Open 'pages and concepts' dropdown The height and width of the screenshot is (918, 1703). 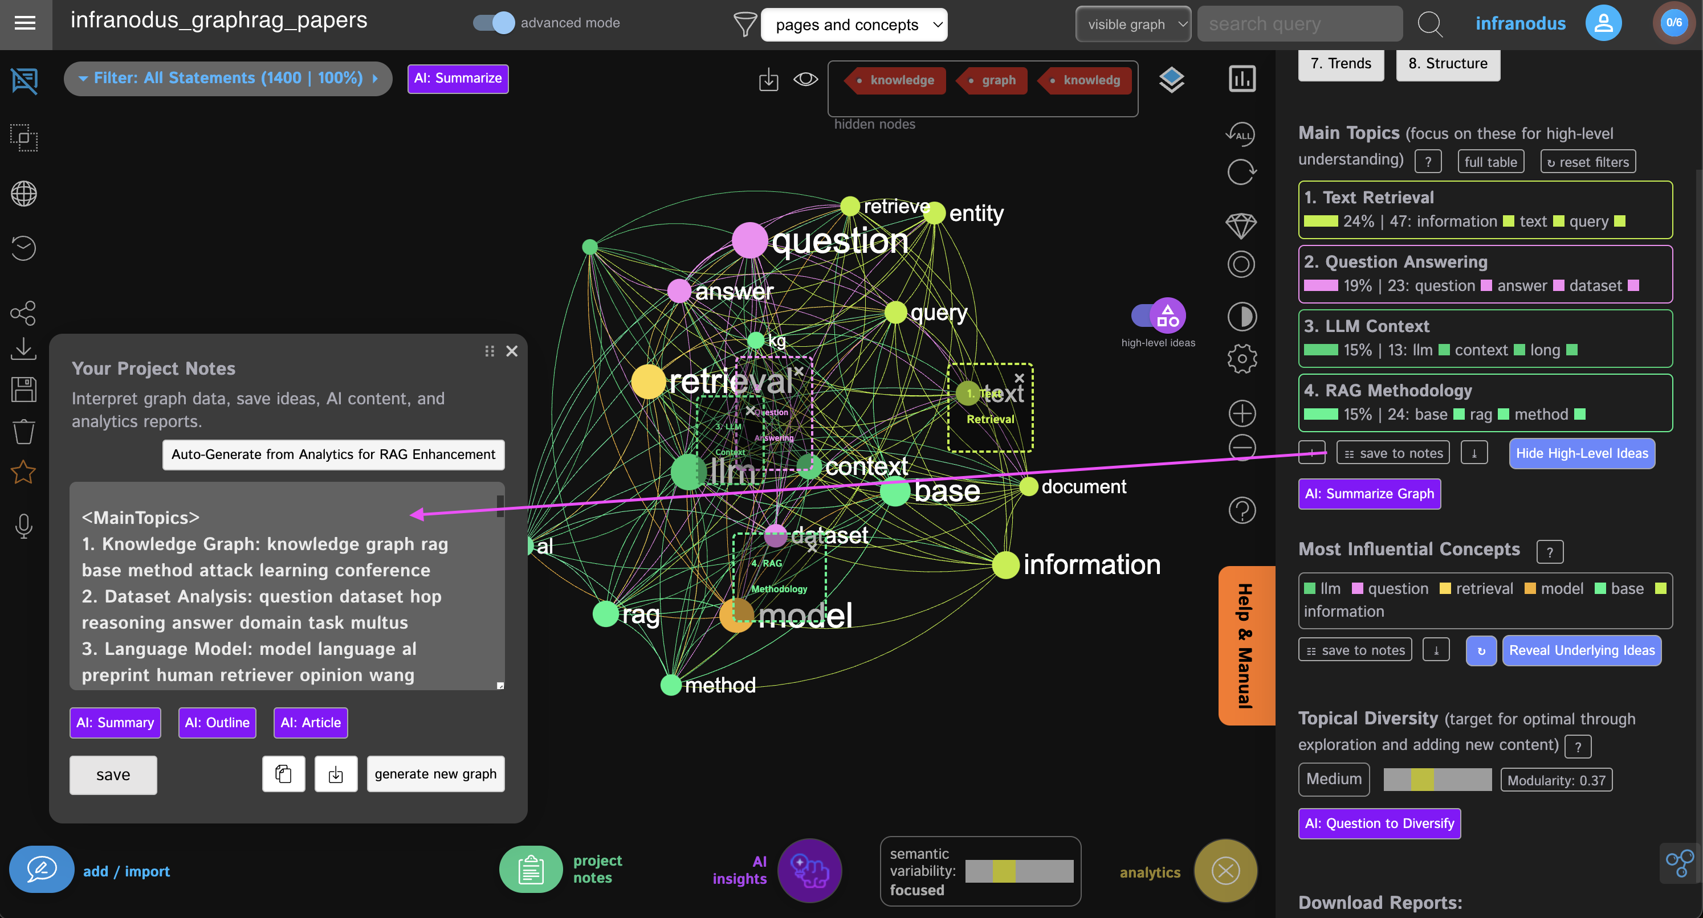(x=854, y=24)
